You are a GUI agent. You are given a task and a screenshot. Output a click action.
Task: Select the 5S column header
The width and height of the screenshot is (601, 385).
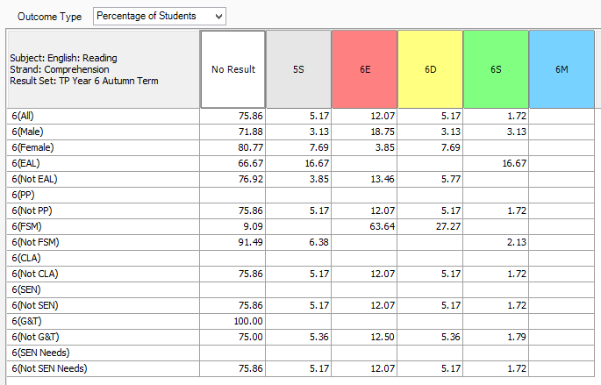[298, 69]
